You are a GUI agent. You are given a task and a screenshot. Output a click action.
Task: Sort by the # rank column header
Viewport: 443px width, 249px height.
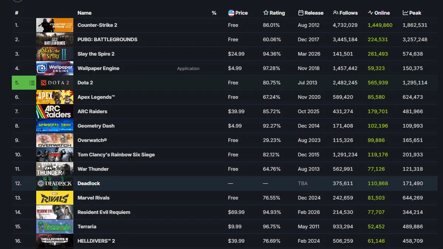(17, 13)
